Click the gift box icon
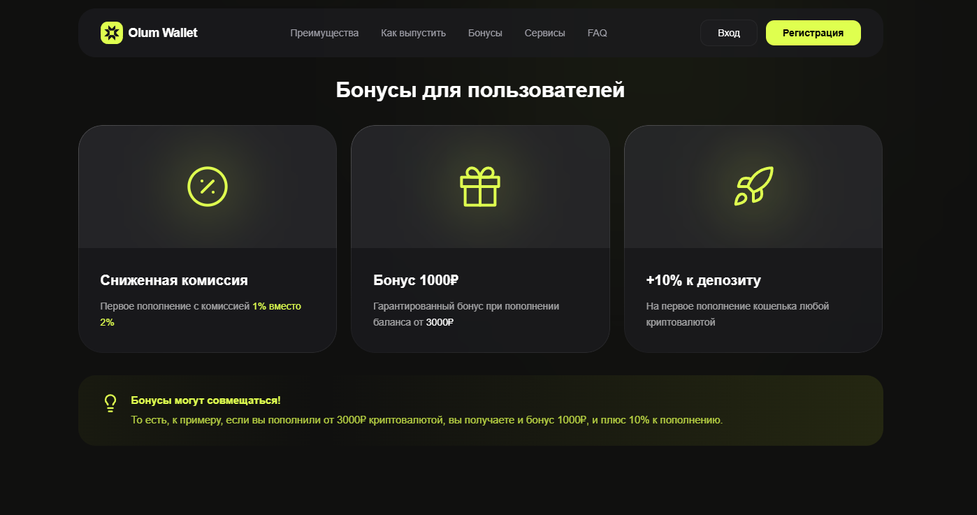Screen dimensions: 977x515 coord(480,187)
